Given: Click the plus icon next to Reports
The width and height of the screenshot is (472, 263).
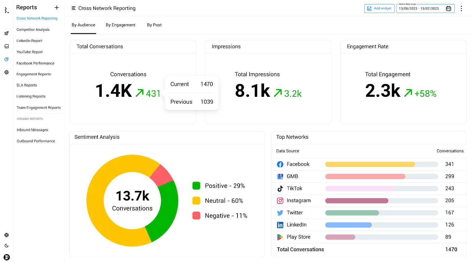Looking at the screenshot, I should 57,7.
